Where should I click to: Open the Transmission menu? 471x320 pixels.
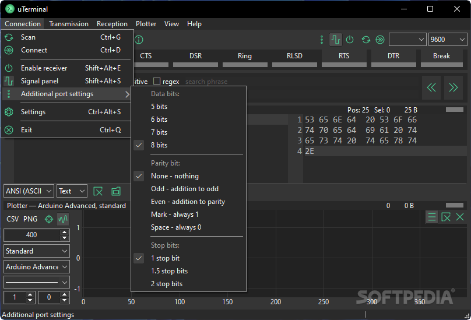pos(69,24)
